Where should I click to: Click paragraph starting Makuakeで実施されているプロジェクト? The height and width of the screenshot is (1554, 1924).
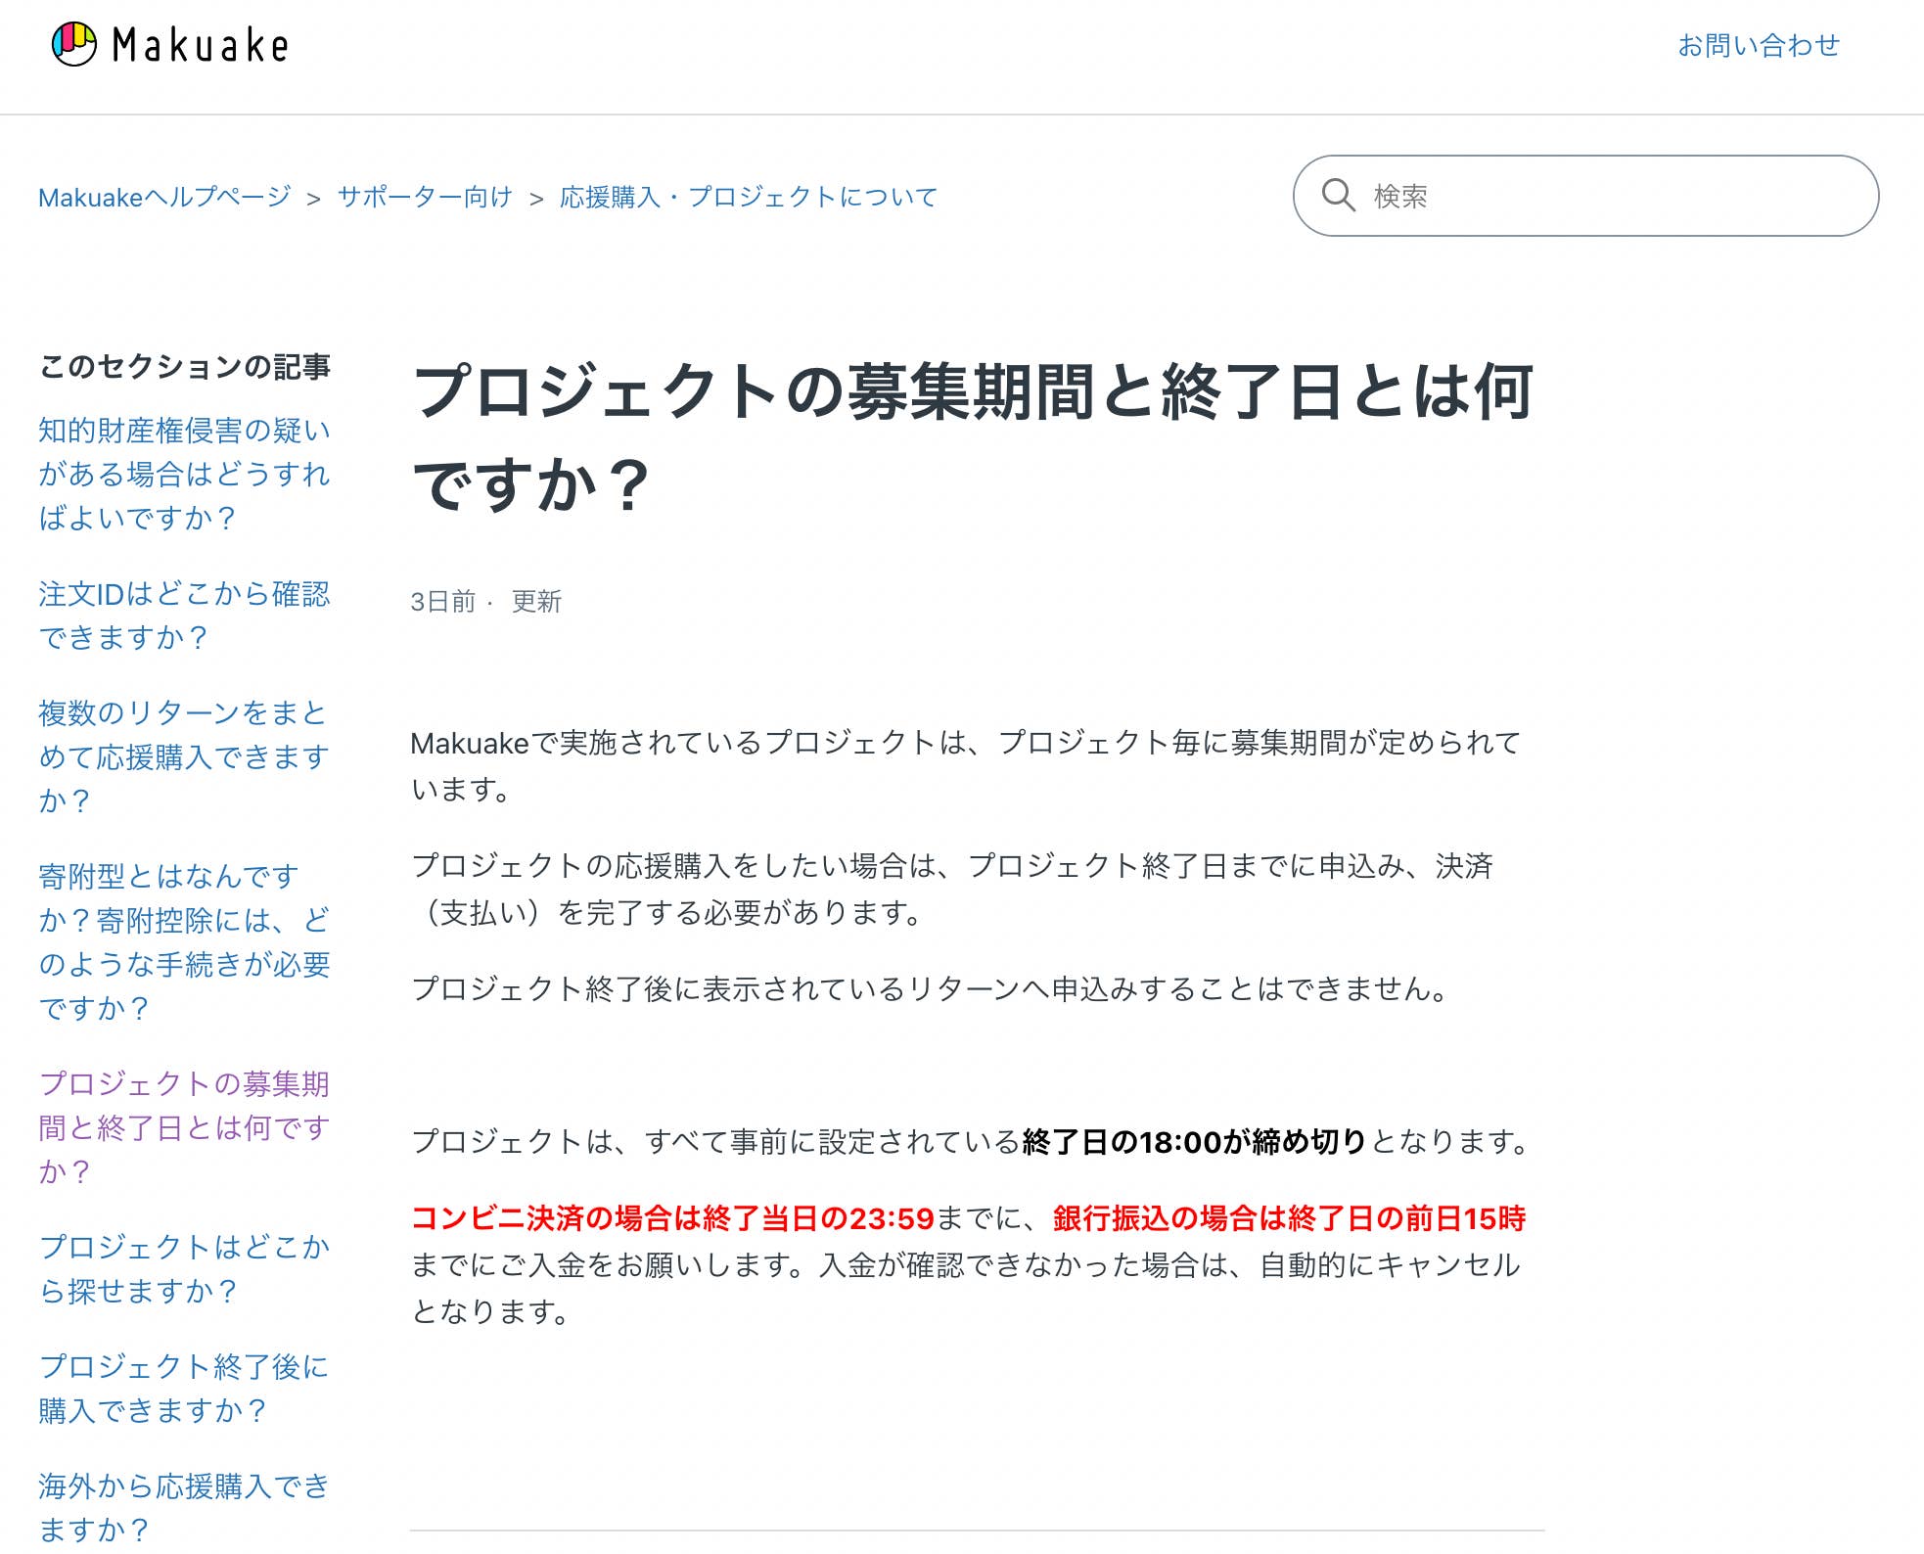[966, 765]
